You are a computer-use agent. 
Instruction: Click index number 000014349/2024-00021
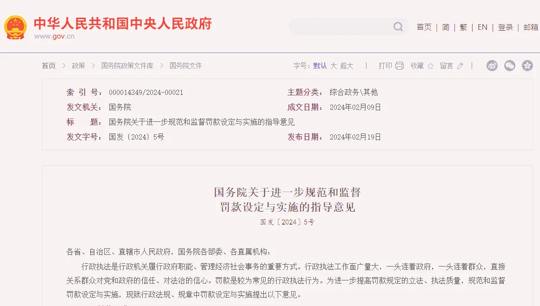click(146, 92)
